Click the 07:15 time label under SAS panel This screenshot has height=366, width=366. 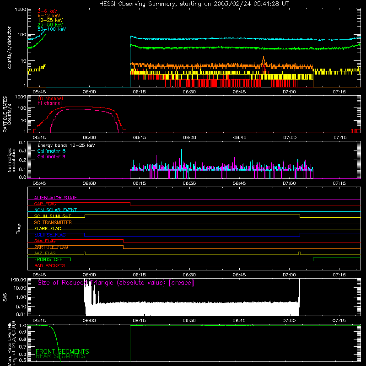pos(339,321)
